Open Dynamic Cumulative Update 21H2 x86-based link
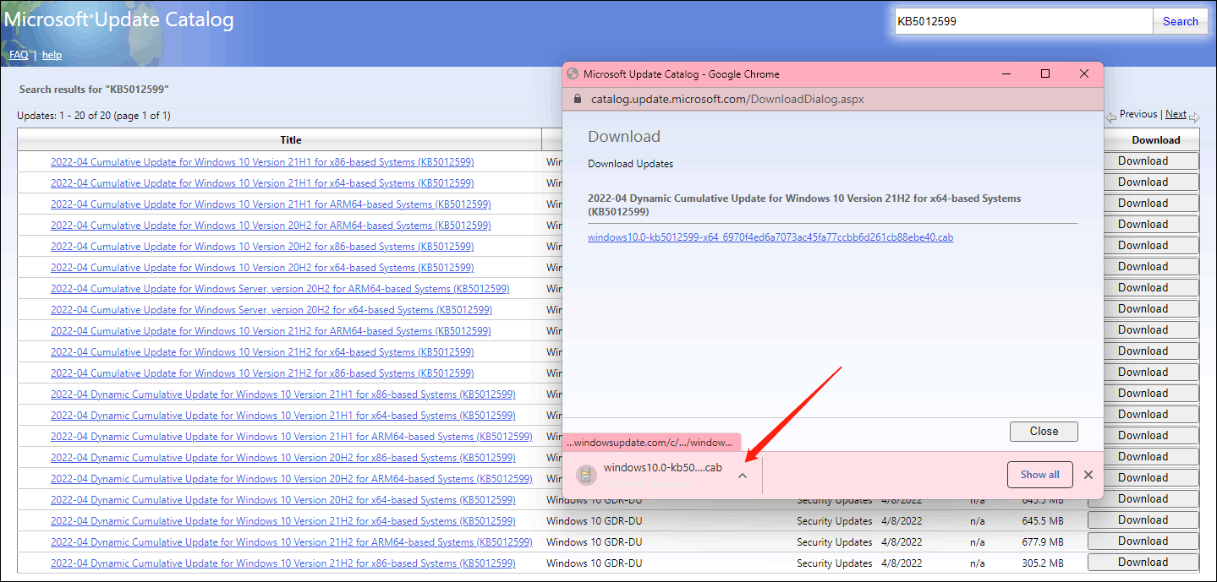Image resolution: width=1217 pixels, height=582 pixels. (x=283, y=563)
